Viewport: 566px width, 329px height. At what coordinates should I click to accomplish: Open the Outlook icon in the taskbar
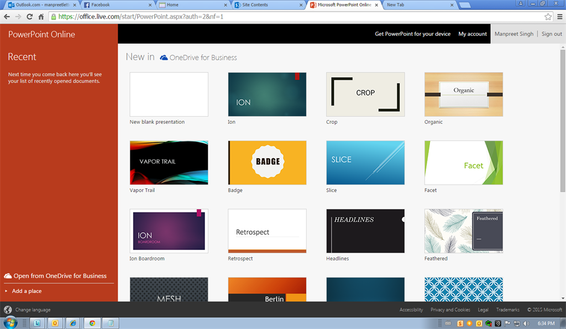(x=55, y=323)
